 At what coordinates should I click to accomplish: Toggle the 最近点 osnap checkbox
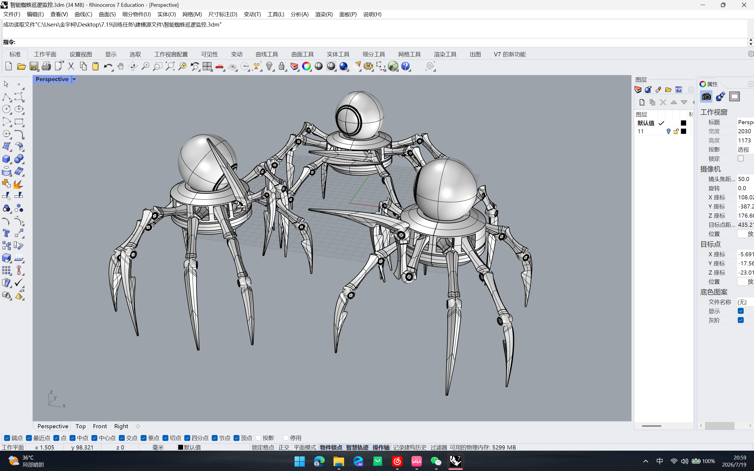[29, 438]
